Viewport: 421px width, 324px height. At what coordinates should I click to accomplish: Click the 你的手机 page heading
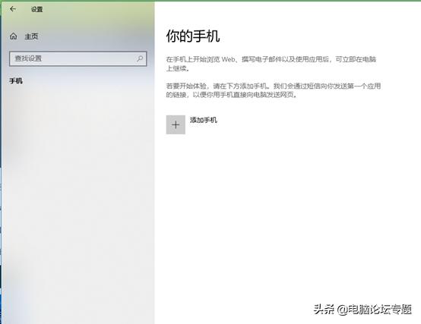click(193, 36)
